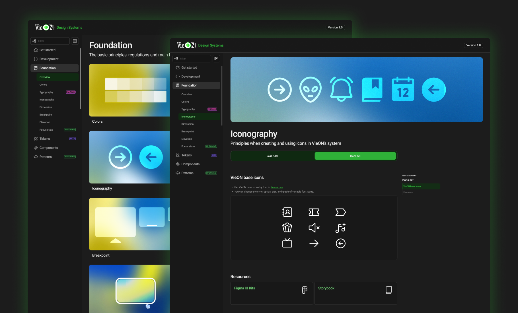The height and width of the screenshot is (313, 518).
Task: Open Tokens in back window sidebar
Action: pos(54,139)
